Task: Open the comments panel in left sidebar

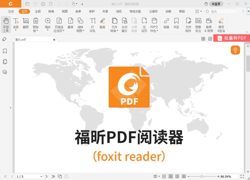Action: (5, 72)
